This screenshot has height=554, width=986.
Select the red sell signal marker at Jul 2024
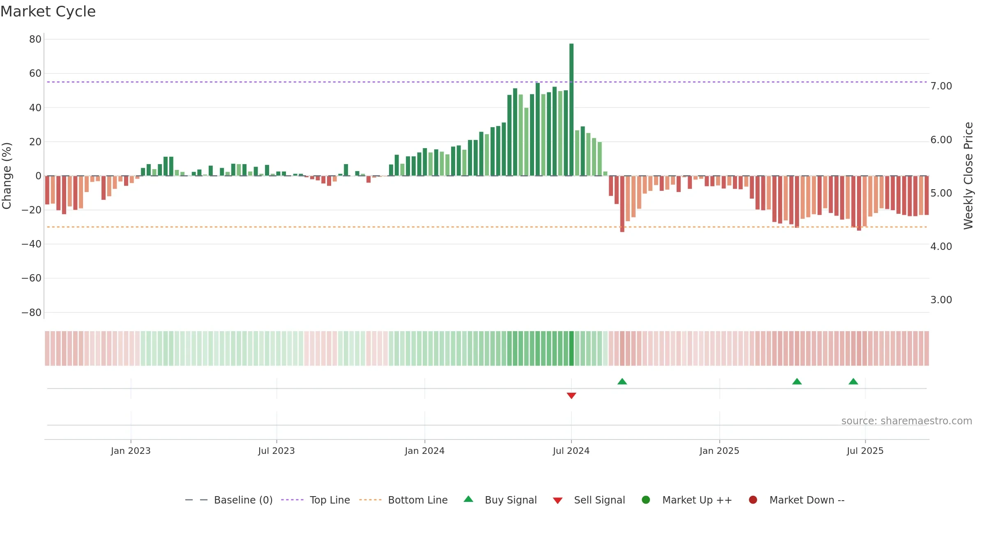571,396
